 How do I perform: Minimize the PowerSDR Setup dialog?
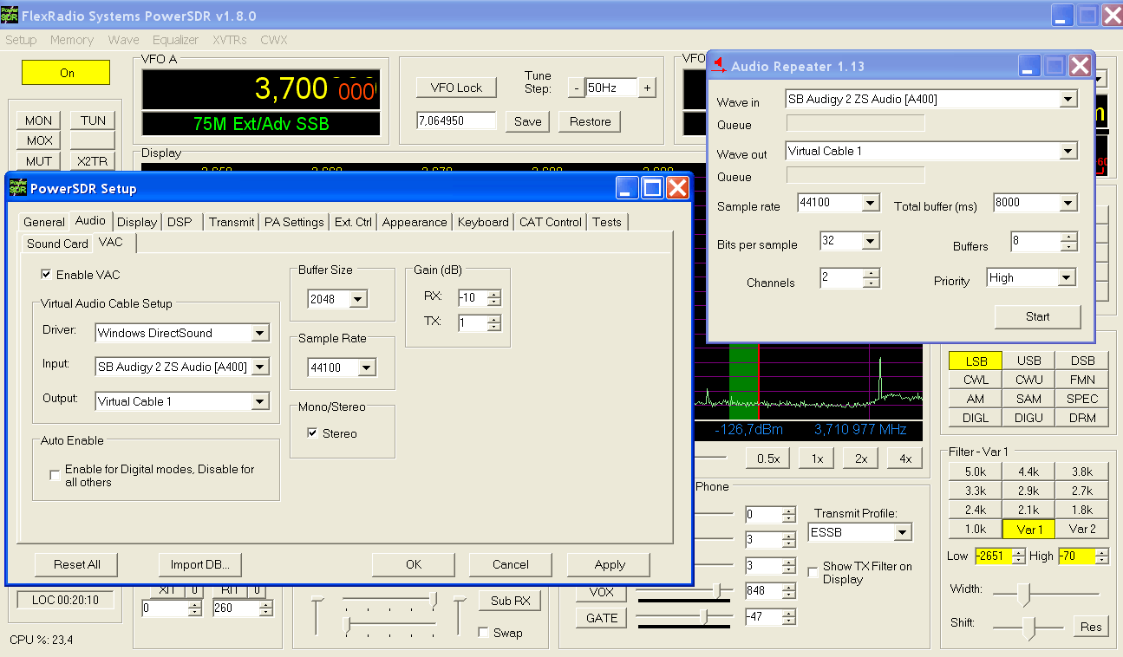pos(628,187)
